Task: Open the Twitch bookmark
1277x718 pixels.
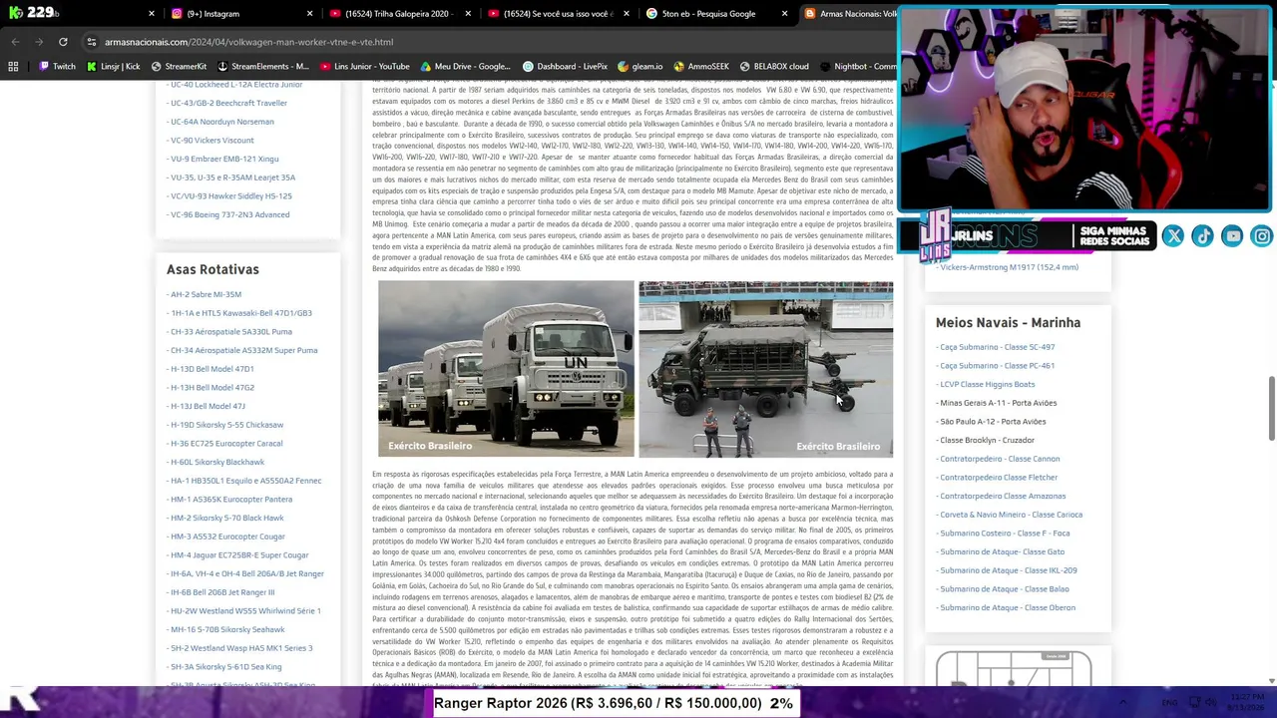Action: (x=57, y=67)
